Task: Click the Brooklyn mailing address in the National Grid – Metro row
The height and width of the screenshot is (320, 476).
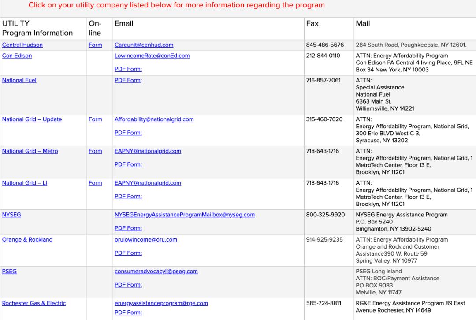Action: (x=414, y=162)
